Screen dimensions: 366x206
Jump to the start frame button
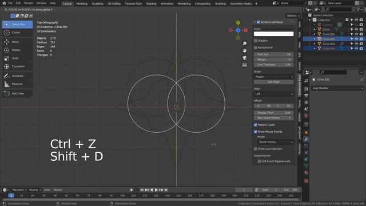pos(142,190)
